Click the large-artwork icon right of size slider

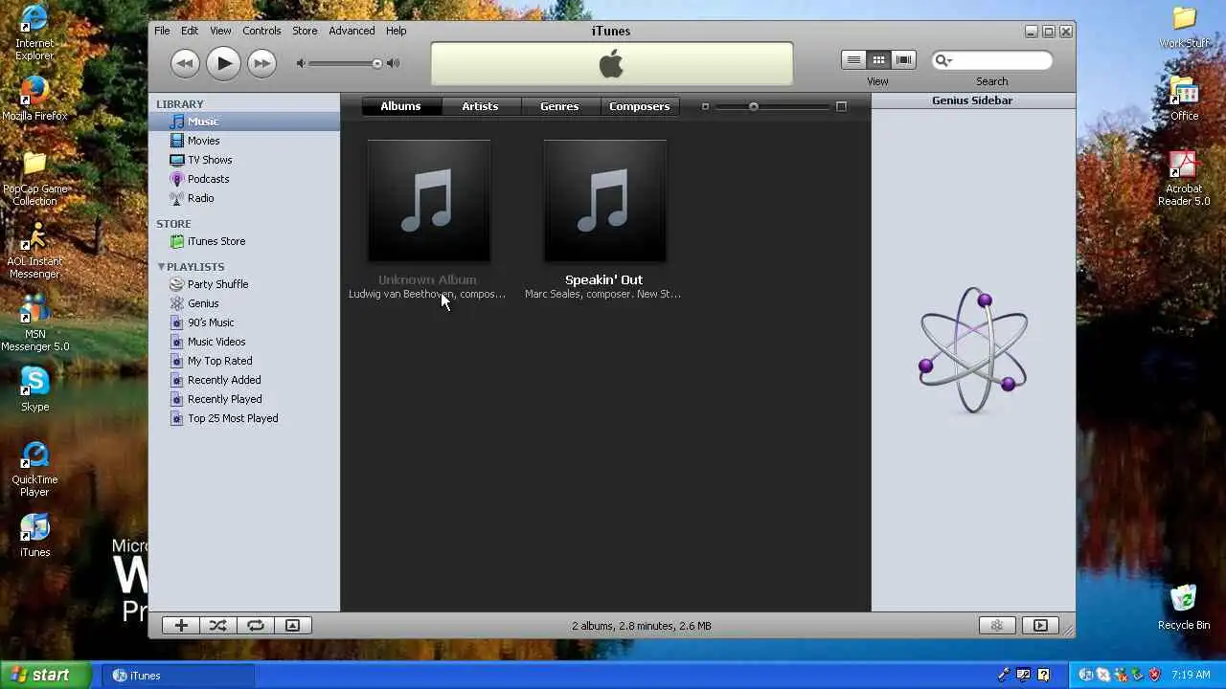click(841, 106)
